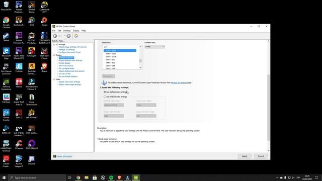Click the Back arrow in NVIDIA toolbar
Image resolution: width=322 pixels, height=181 pixels.
[55, 36]
